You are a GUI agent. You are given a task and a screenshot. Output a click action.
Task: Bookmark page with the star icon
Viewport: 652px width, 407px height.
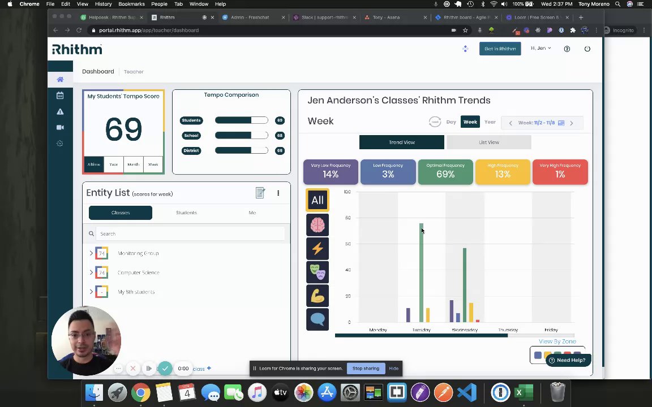tap(465, 31)
